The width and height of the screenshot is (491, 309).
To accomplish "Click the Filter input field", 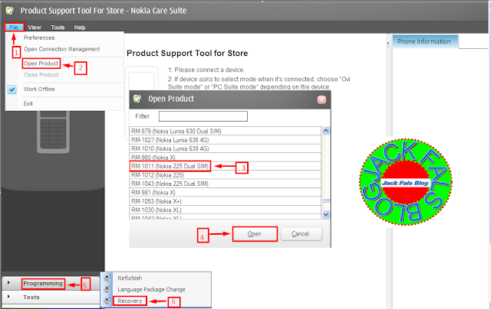I will (x=203, y=116).
